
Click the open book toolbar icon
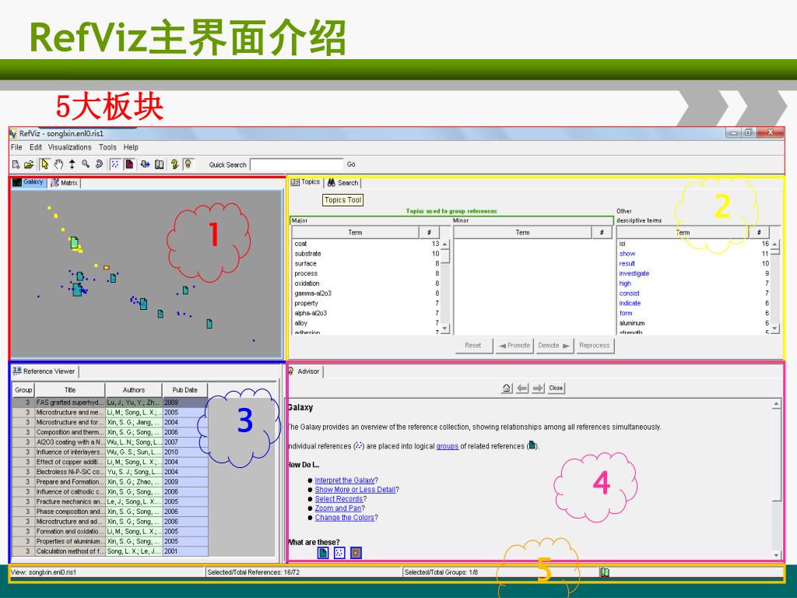[x=159, y=164]
